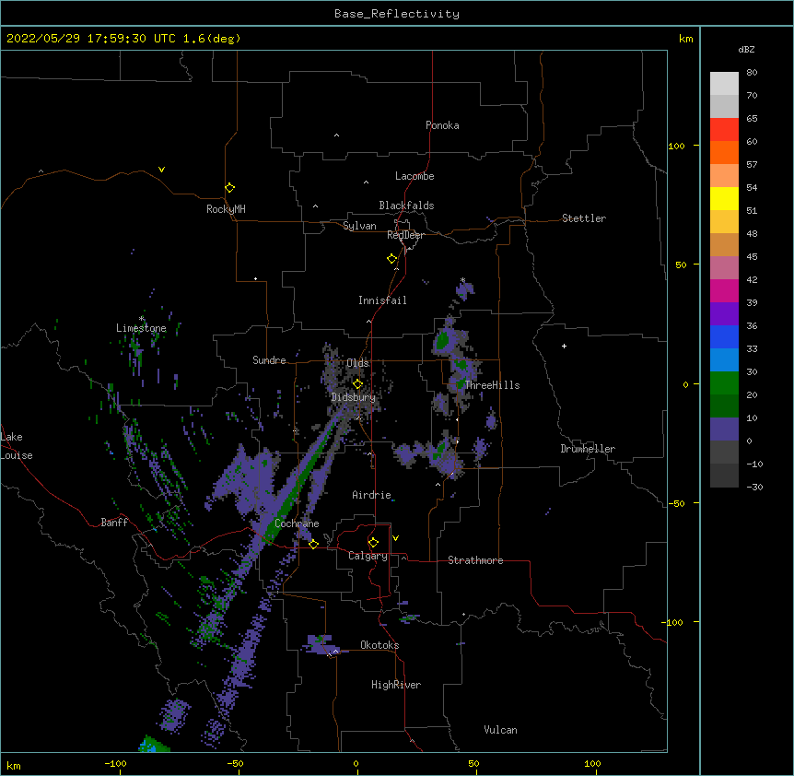Select the green 30 dBZ legend swatch
Image resolution: width=794 pixels, height=776 pixels.
[724, 383]
